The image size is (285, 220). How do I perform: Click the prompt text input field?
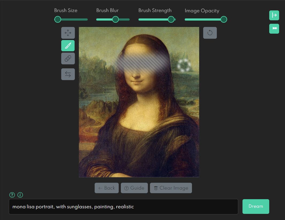[x=124, y=207]
